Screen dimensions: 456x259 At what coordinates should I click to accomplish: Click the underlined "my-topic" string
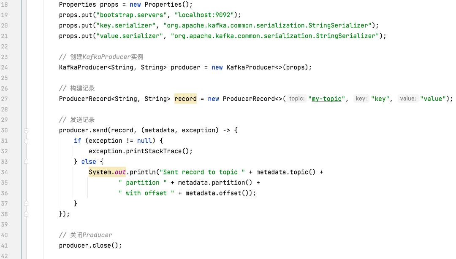(327, 99)
